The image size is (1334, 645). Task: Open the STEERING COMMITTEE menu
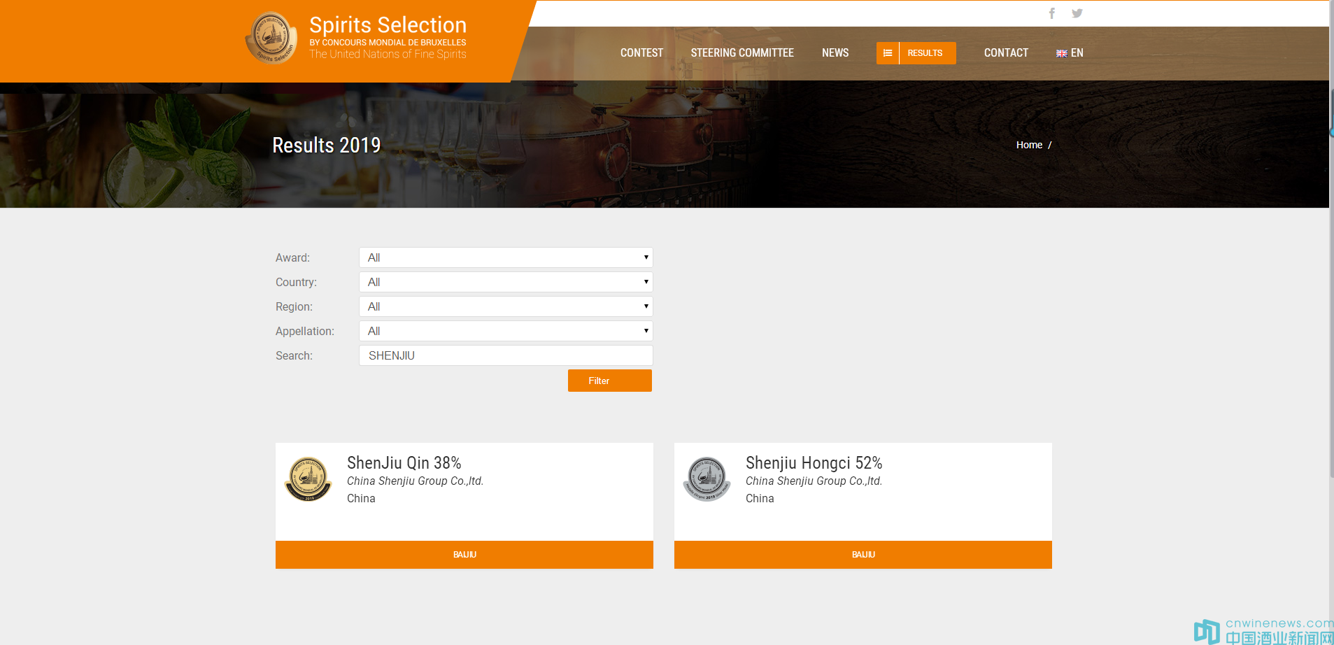point(742,53)
